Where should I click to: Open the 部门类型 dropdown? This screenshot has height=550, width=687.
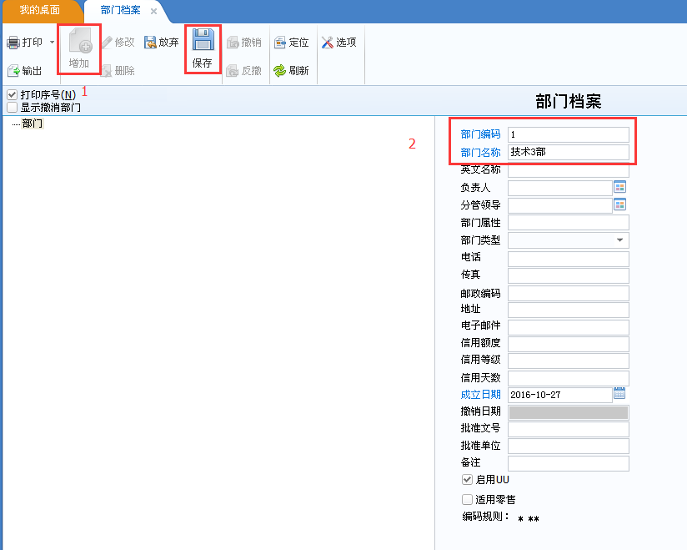(x=620, y=239)
